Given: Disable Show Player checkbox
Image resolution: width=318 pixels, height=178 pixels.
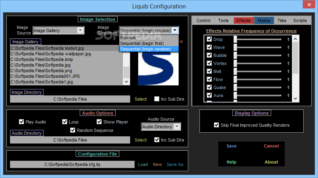Looking at the screenshot, I should (x=99, y=121).
